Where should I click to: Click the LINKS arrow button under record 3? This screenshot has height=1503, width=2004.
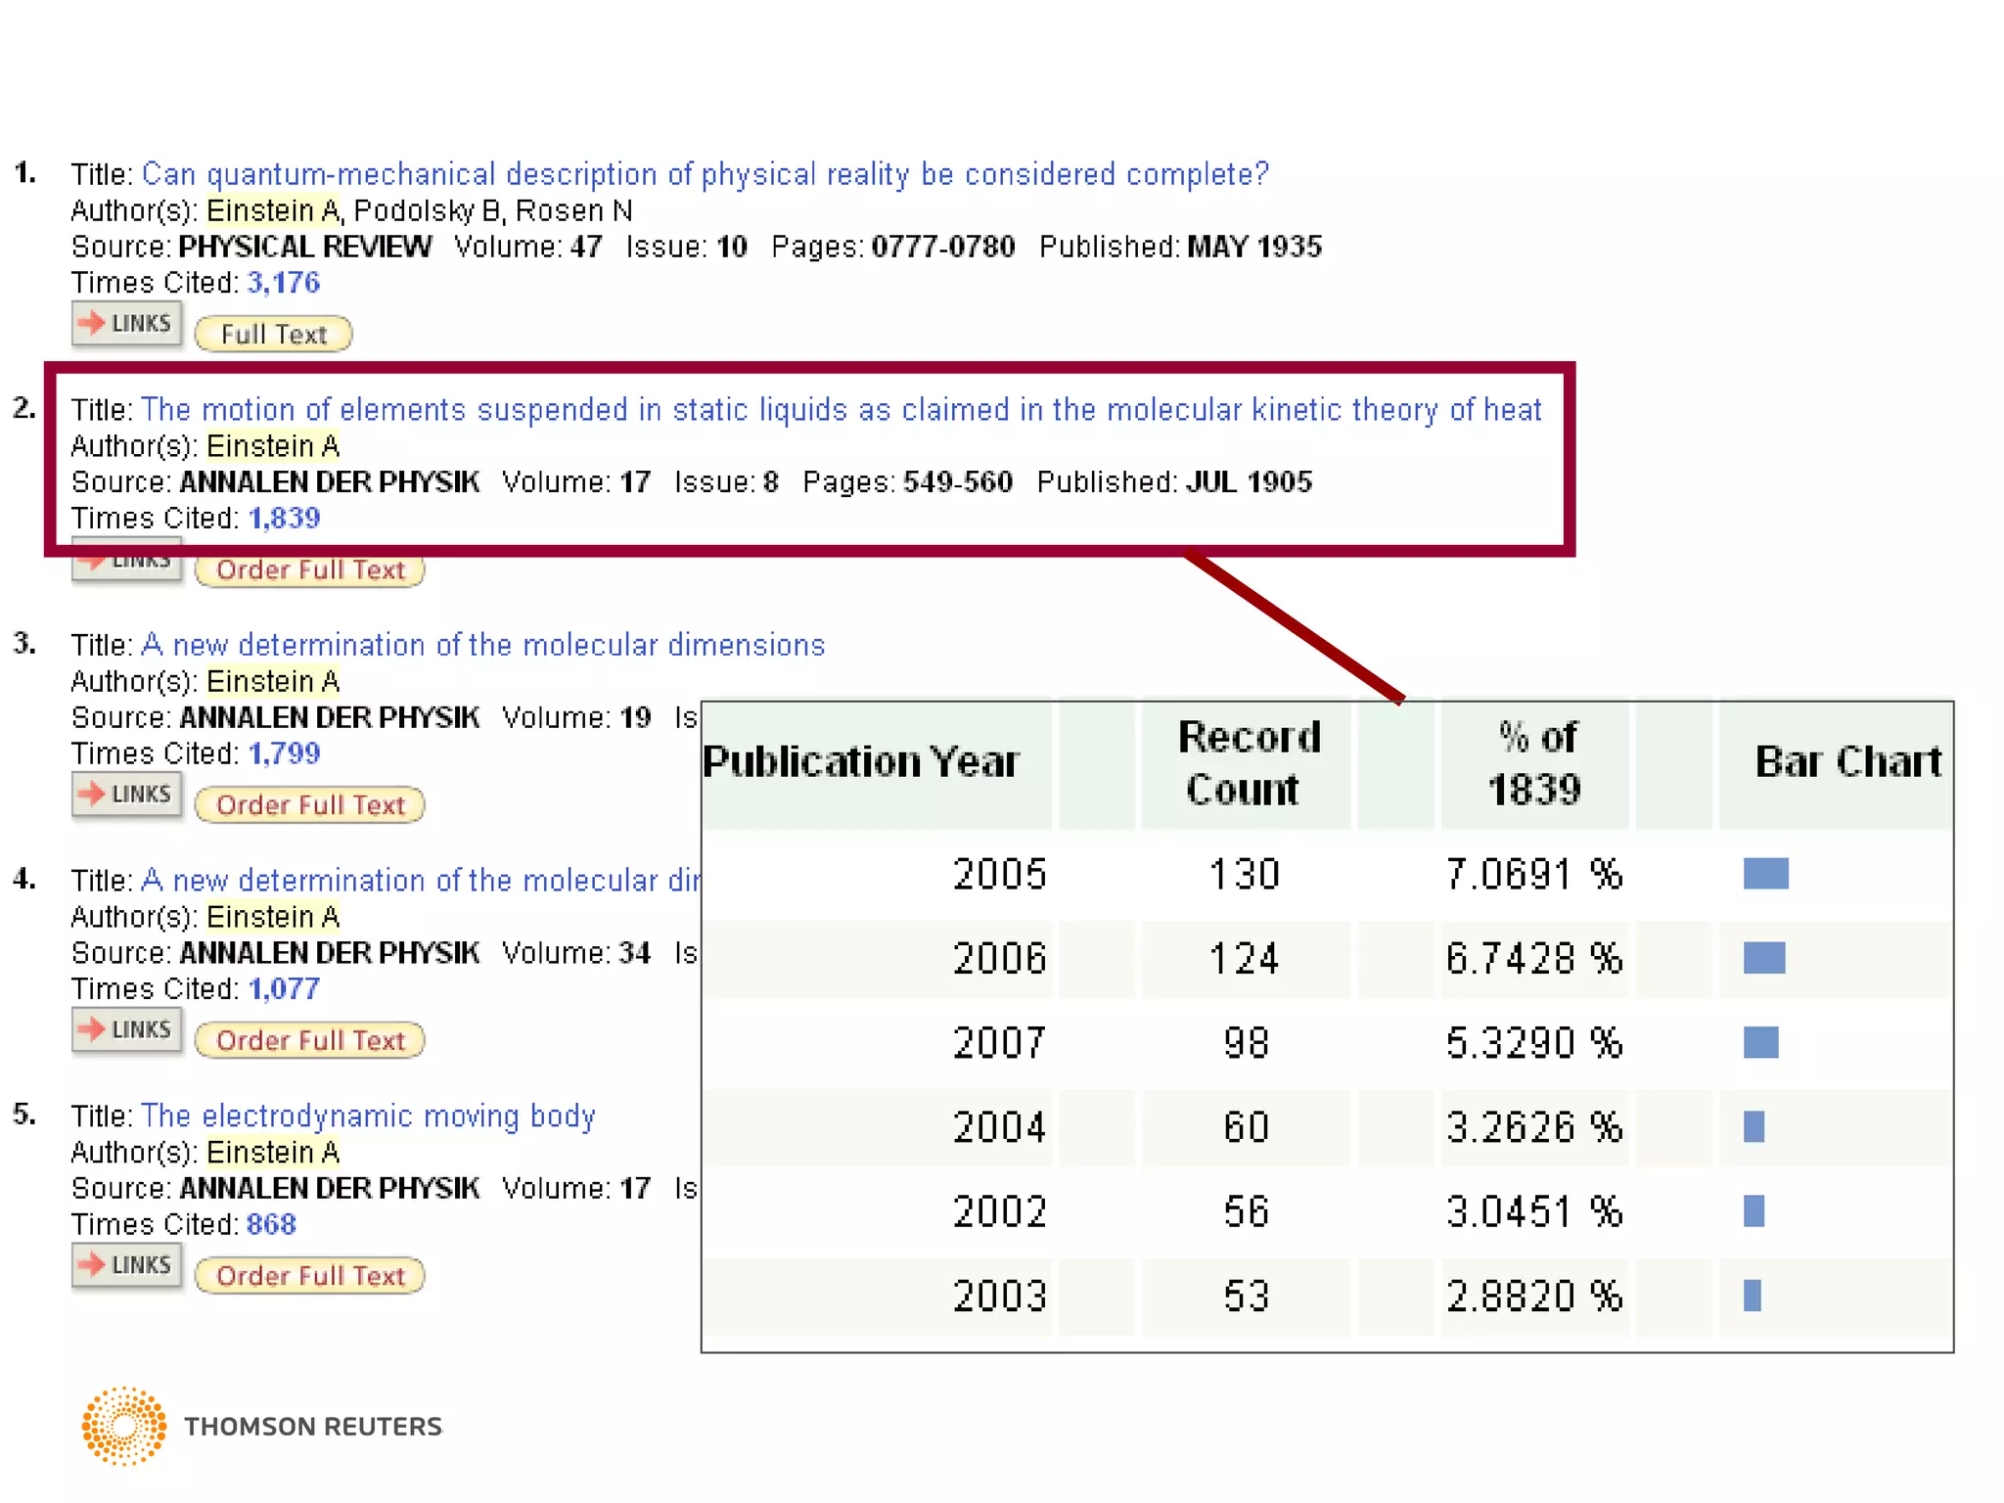[126, 795]
